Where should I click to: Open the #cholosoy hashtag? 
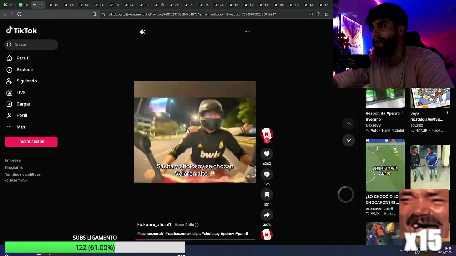pos(211,234)
